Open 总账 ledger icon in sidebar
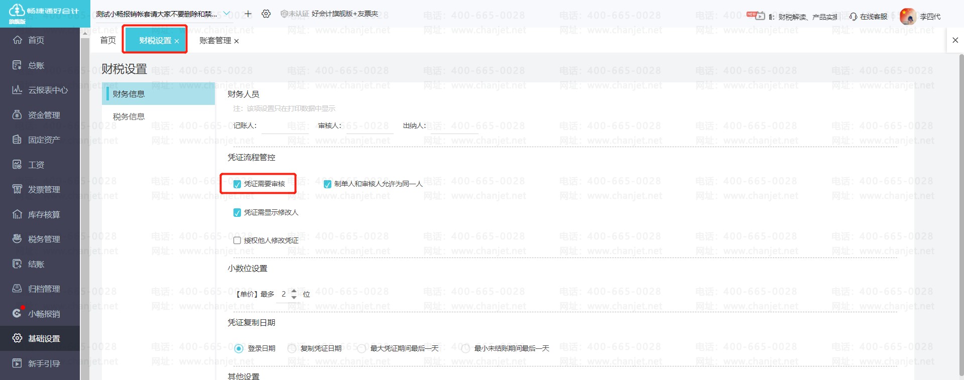The width and height of the screenshot is (964, 380). tap(17, 65)
